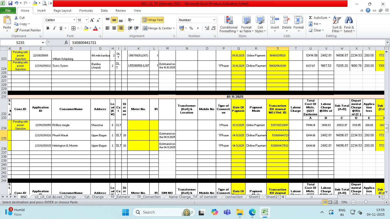Open Cell Styles gallery
The height and width of the screenshot is (219, 390).
click(260, 25)
